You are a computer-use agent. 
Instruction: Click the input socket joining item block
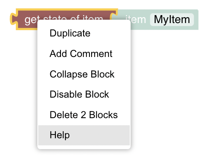(x=114, y=17)
